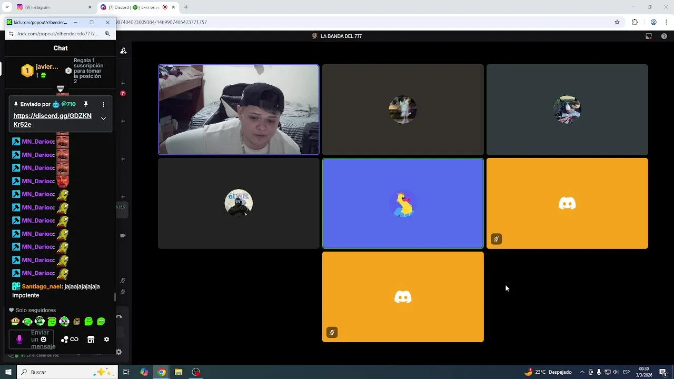
Task: Show hidden system tray icons
Action: tap(582, 372)
